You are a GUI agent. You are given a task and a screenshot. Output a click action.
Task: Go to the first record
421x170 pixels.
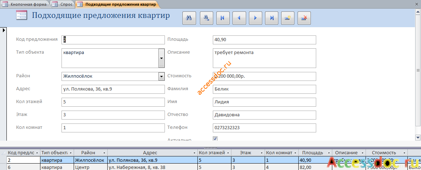[222, 18]
